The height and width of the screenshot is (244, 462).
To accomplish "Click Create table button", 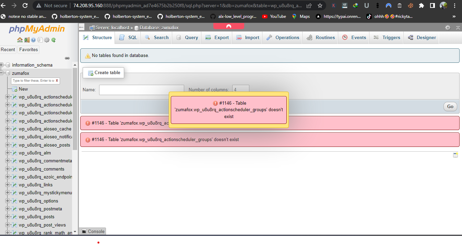I will 104,73.
